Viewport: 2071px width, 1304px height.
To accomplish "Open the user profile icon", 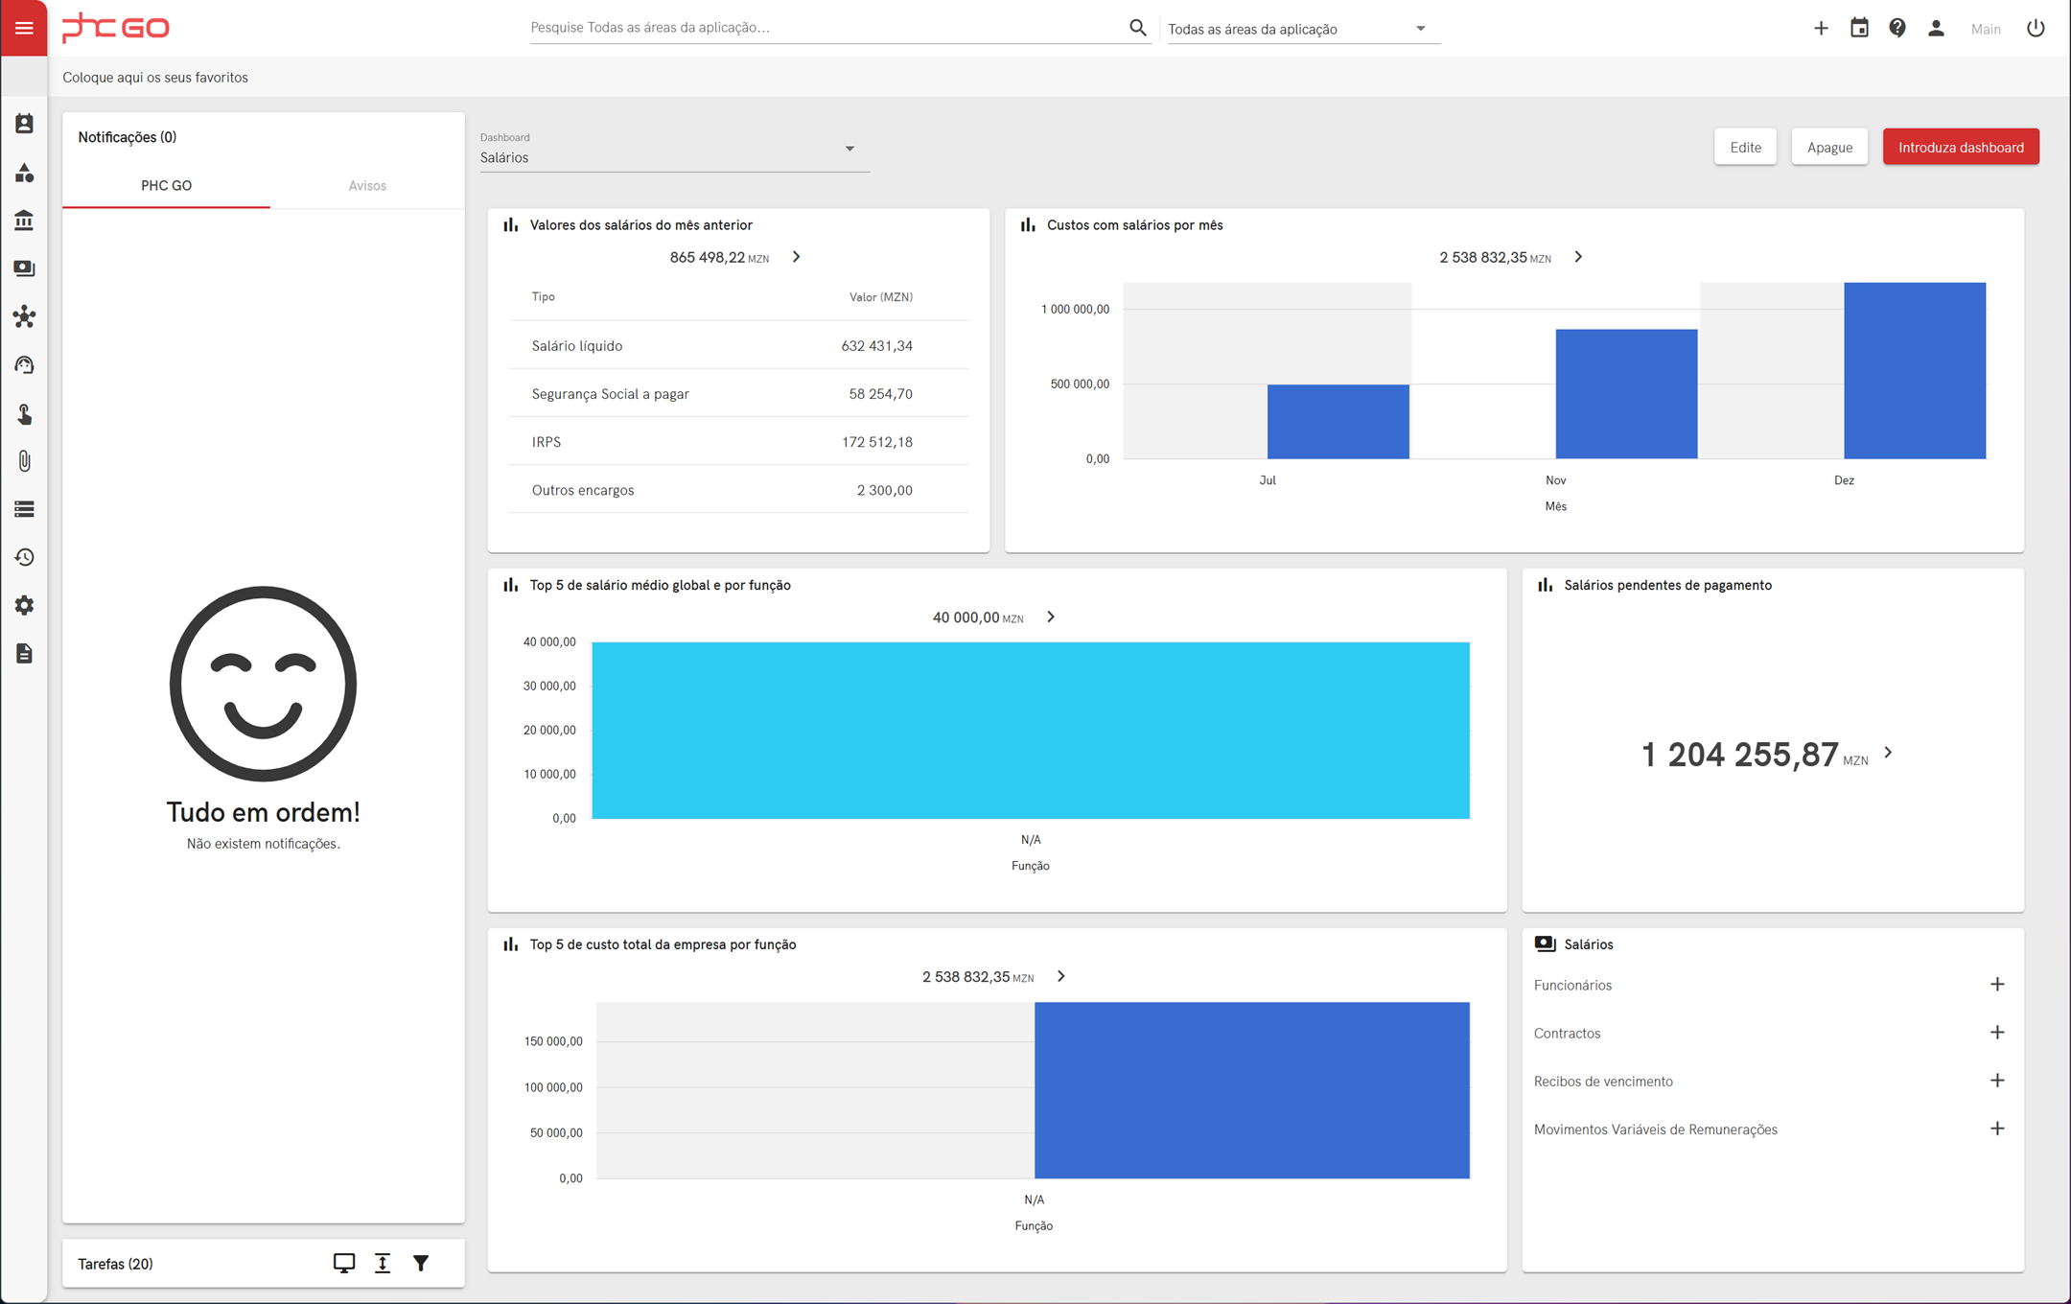I will [x=1936, y=28].
